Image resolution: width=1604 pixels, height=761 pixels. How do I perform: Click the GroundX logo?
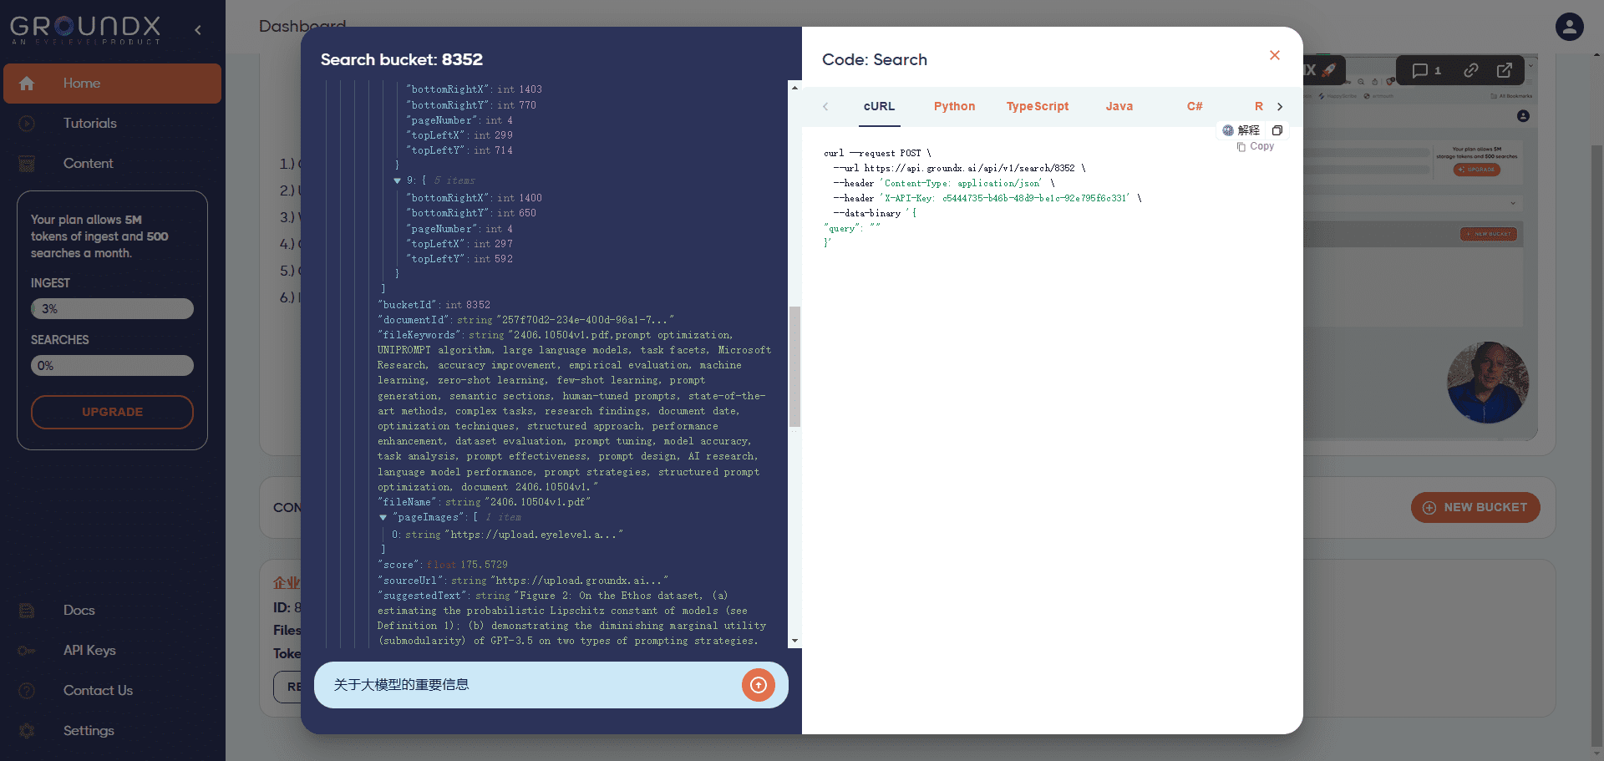point(85,30)
